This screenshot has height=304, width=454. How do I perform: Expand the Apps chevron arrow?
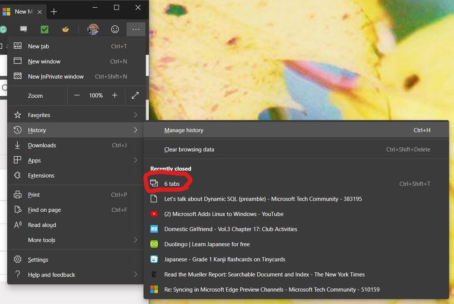(135, 160)
